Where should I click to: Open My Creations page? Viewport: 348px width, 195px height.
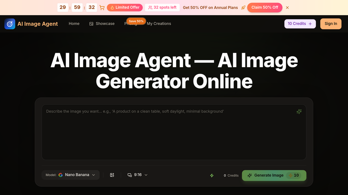click(x=159, y=24)
